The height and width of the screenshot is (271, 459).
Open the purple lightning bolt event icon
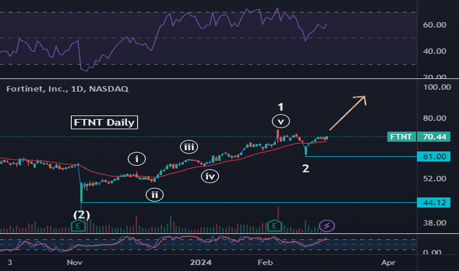tap(327, 226)
